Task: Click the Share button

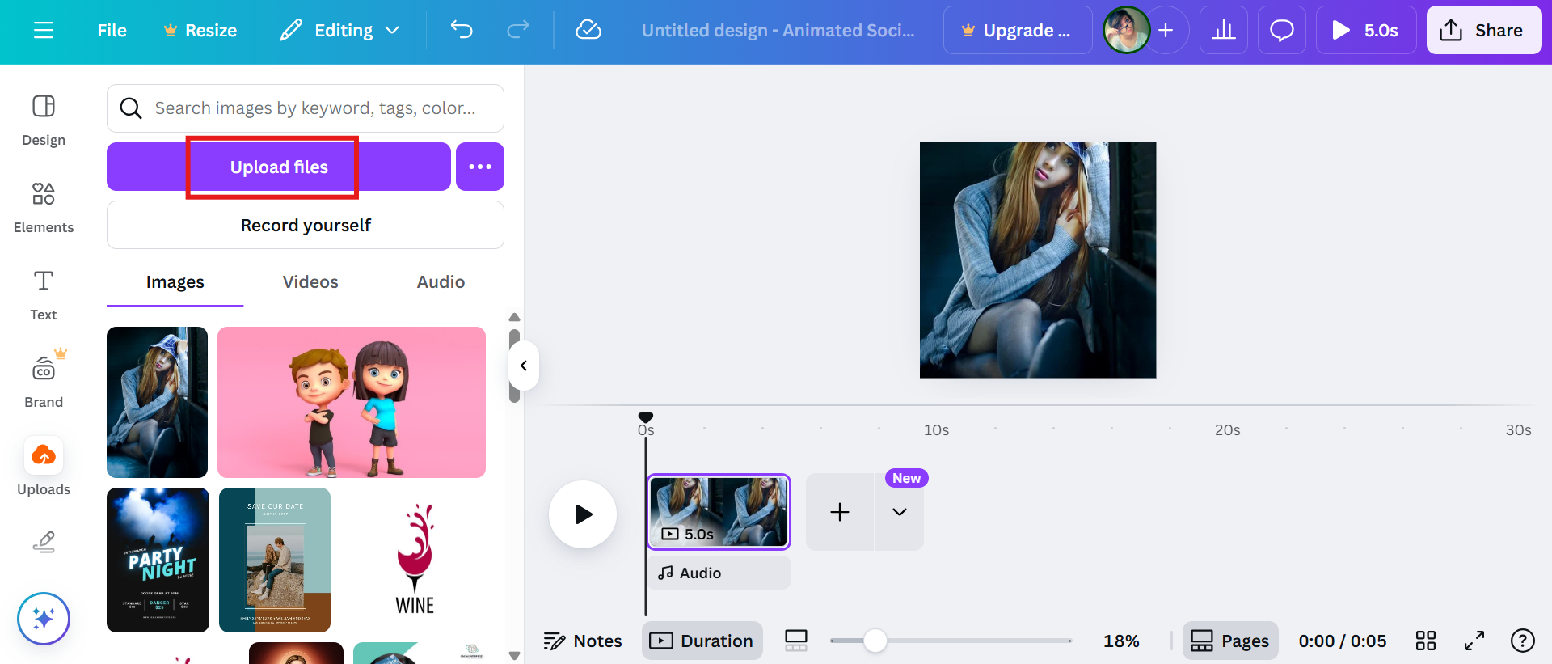Action: click(1484, 31)
